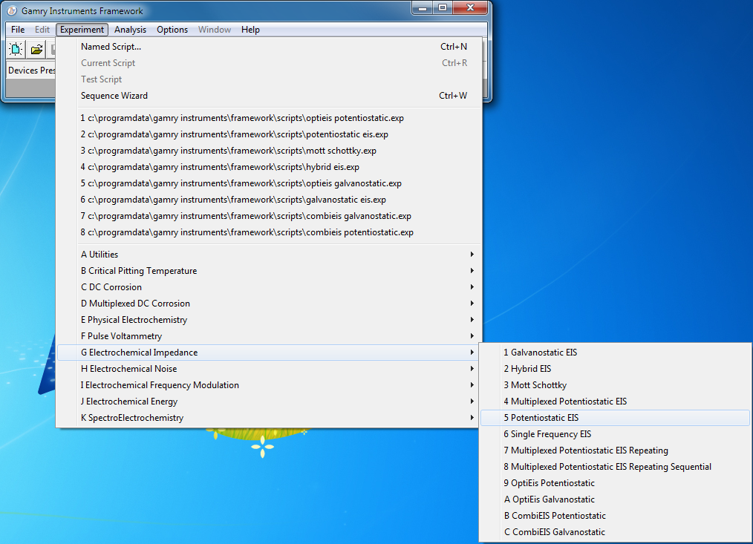Viewport: 753px width, 544px height.
Task: Choose CombiEIS Galvanostatic experiment
Action: coord(615,531)
